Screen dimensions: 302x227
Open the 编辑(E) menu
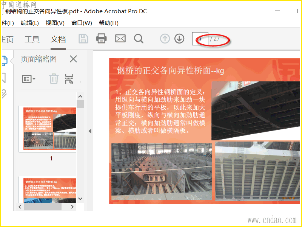click(30, 23)
